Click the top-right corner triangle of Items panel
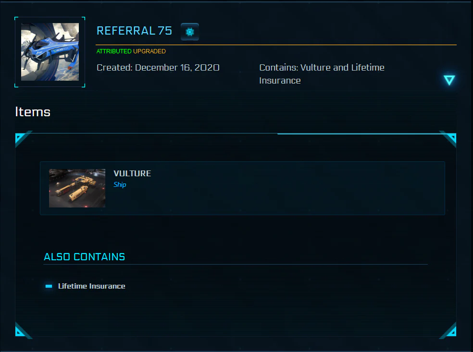 [x=449, y=138]
